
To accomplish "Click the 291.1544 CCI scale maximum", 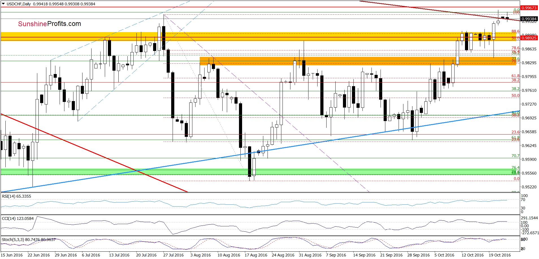I will (529, 218).
